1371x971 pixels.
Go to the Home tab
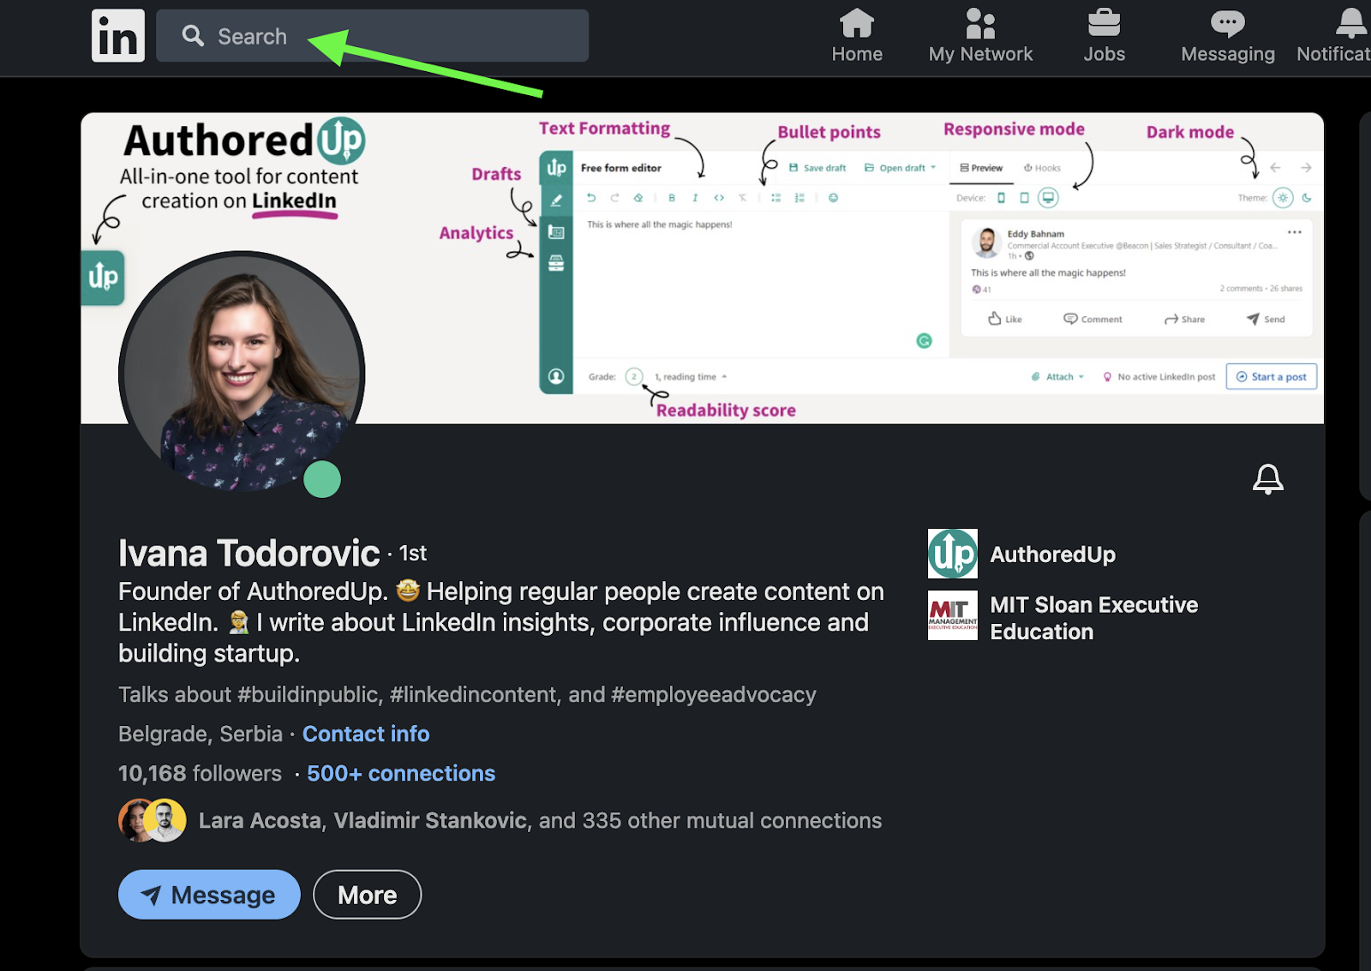click(857, 37)
